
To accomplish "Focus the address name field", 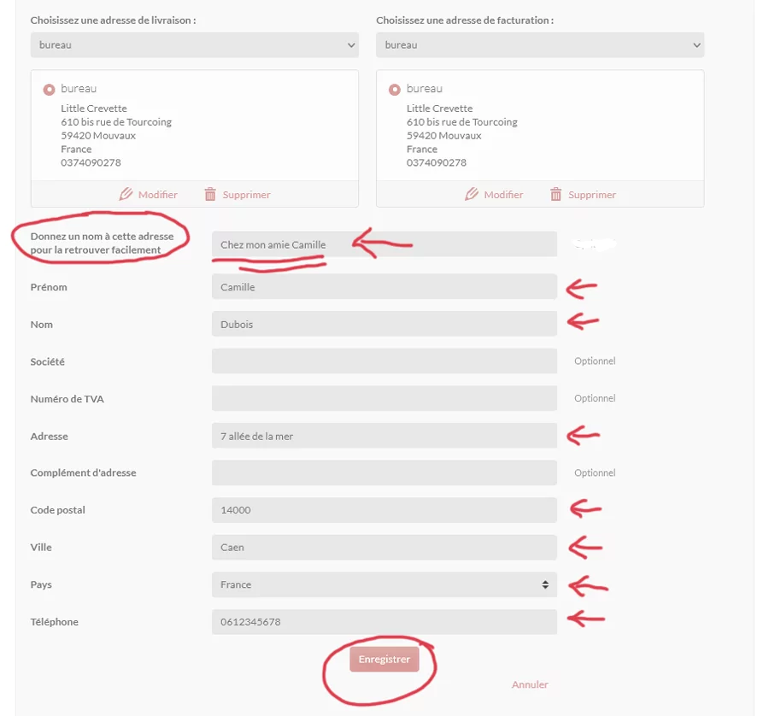I will point(384,244).
